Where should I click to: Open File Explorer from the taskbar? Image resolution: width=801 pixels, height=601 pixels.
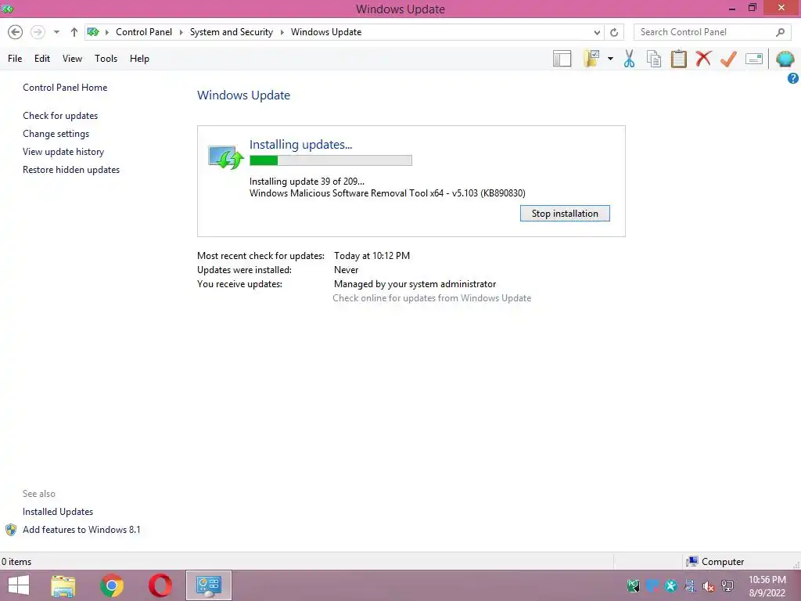[63, 585]
